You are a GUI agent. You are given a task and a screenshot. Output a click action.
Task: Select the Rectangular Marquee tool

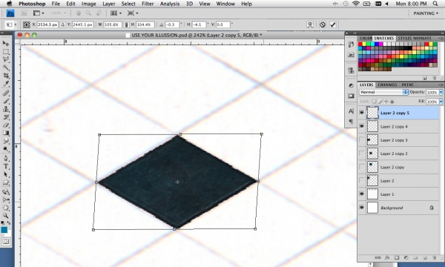[x=6, y=52]
